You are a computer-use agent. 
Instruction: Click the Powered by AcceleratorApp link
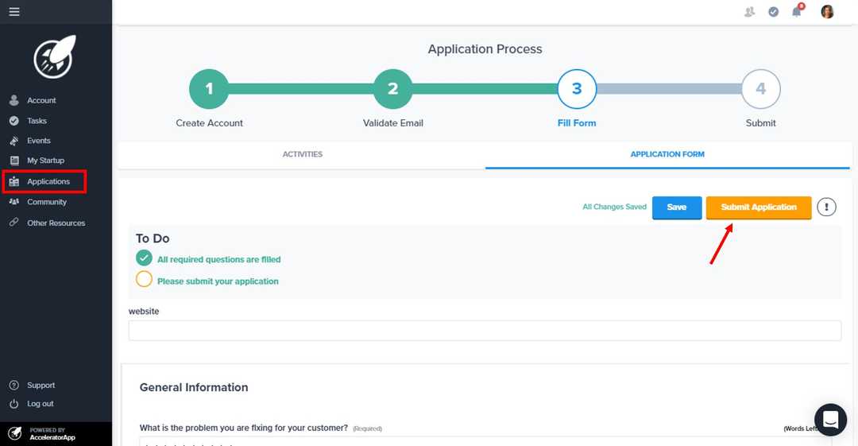tap(52, 434)
